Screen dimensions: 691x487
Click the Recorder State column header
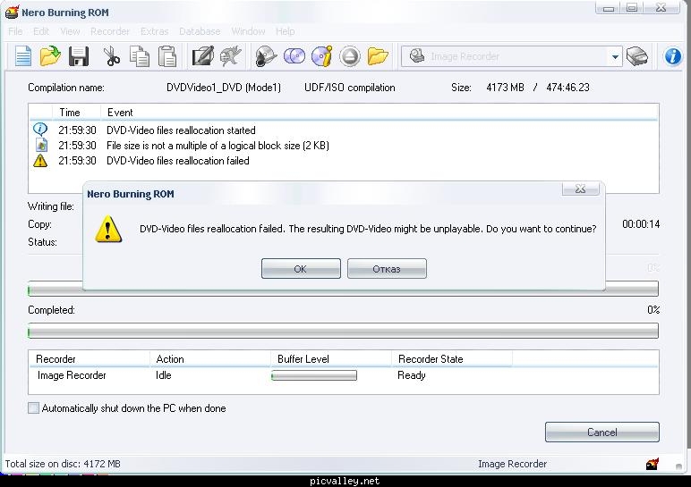coord(452,359)
